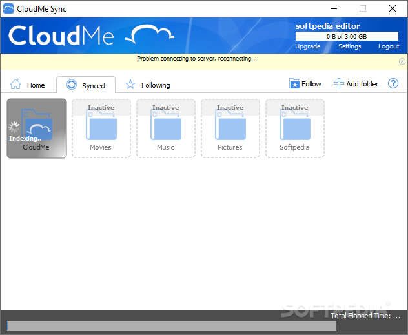Open the Following tab
The image size is (408, 335).
148,85
